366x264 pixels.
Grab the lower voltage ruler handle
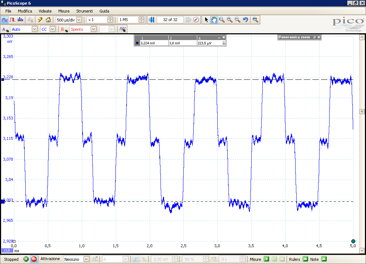(3, 201)
